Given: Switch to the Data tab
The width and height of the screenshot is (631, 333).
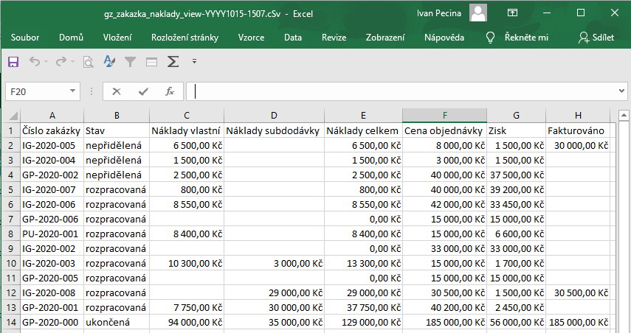Looking at the screenshot, I should (293, 38).
